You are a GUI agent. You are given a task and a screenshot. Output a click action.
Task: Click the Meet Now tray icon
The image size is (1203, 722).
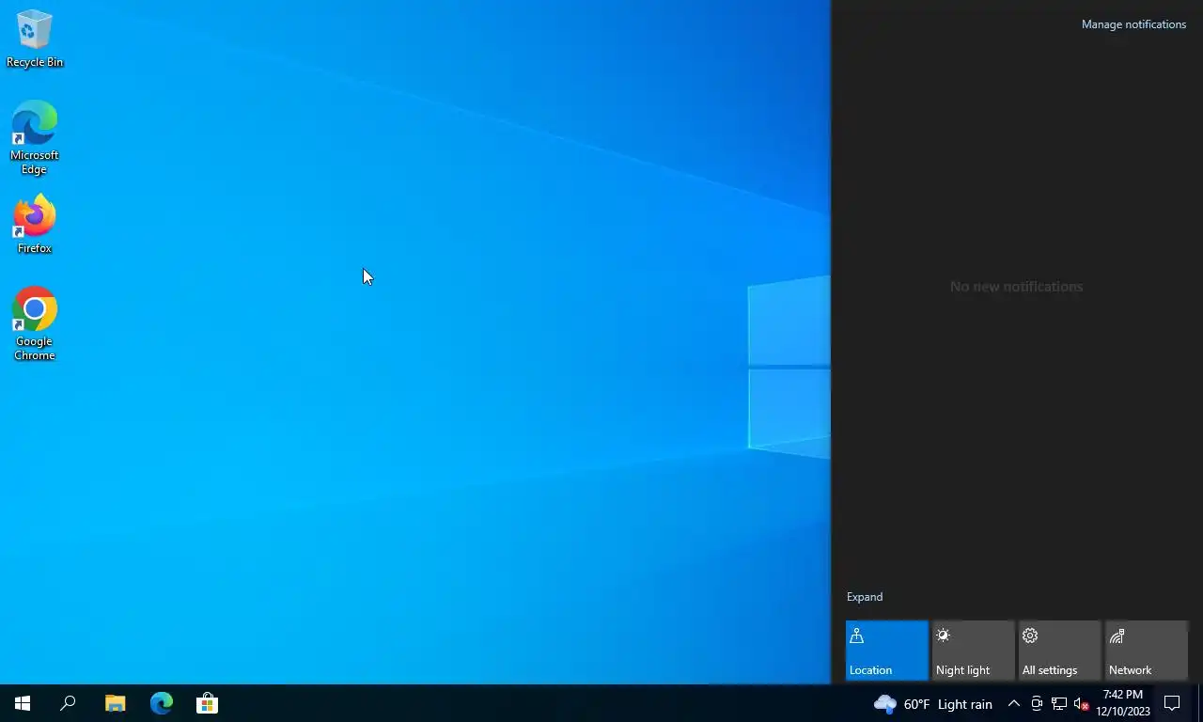tap(1037, 704)
